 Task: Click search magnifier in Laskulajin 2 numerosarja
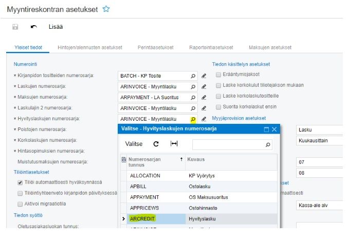click(x=193, y=108)
